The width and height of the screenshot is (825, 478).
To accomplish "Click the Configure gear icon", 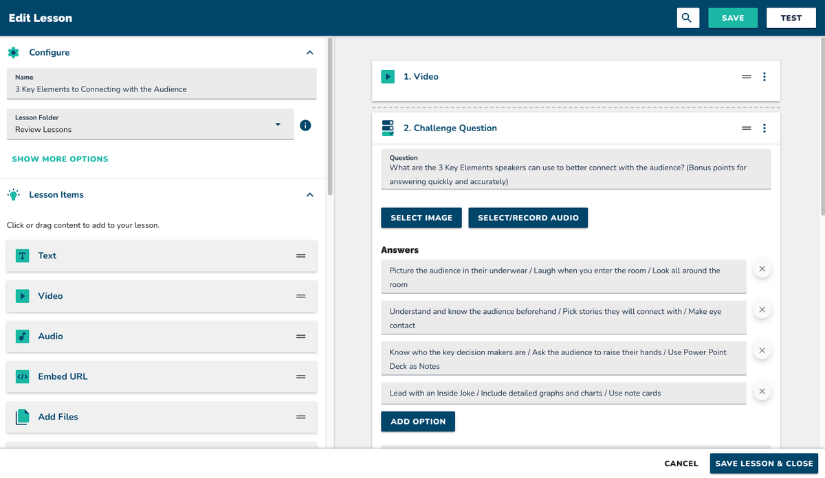I will click(x=13, y=52).
